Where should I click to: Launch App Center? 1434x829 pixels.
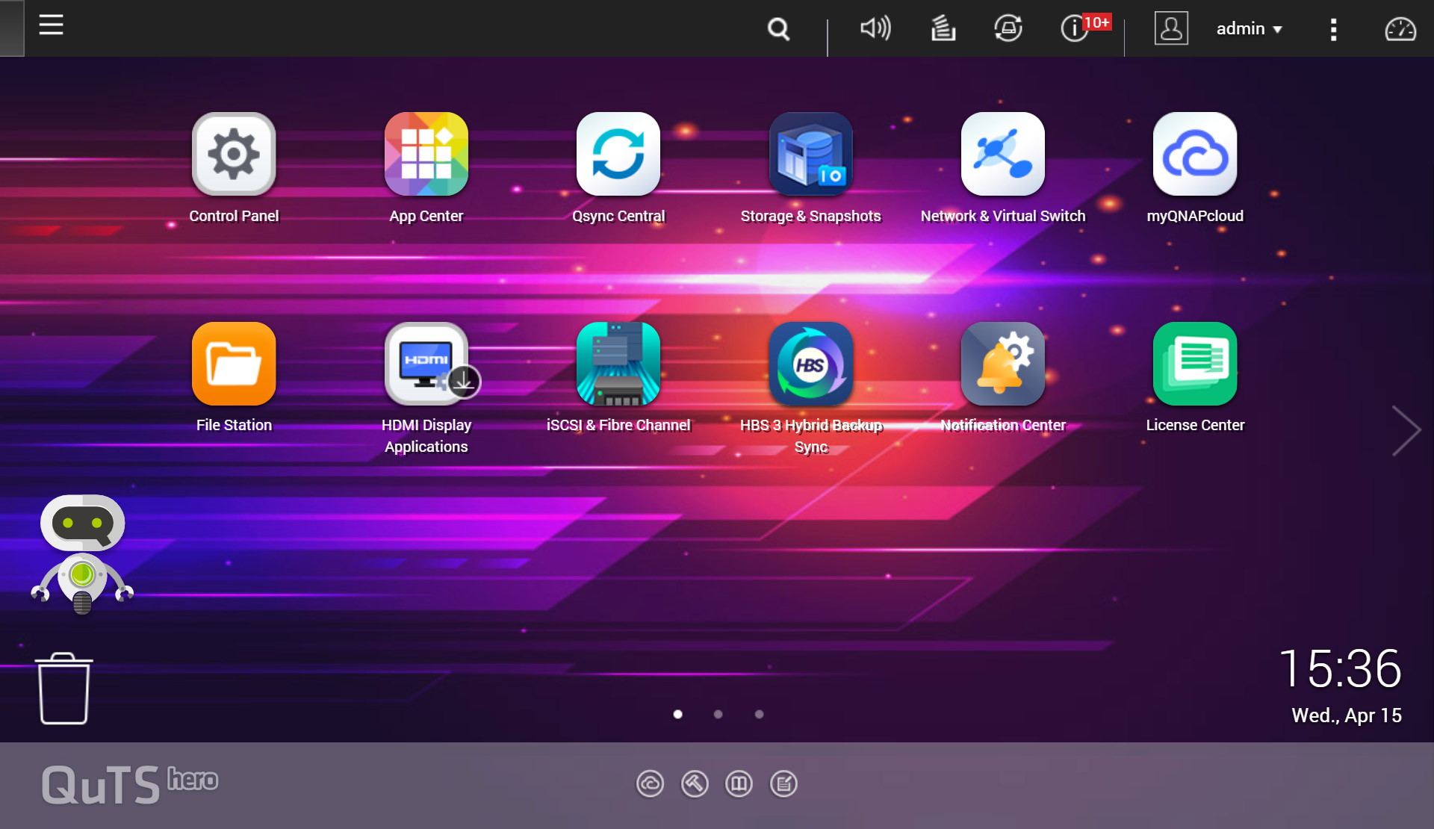pyautogui.click(x=426, y=154)
